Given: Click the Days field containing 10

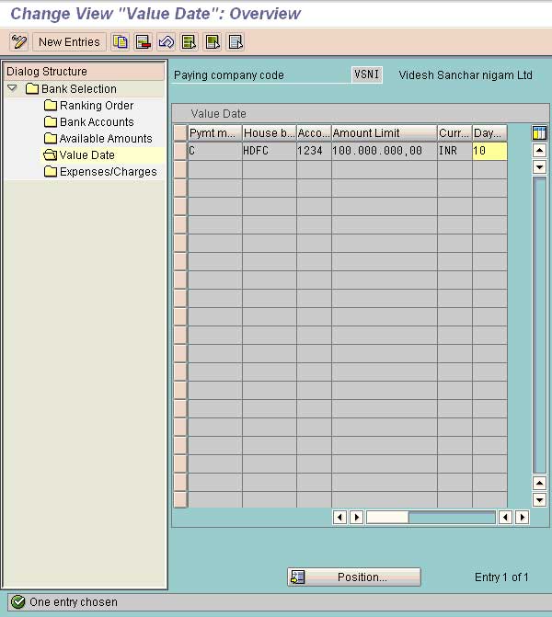Looking at the screenshot, I should 489,151.
